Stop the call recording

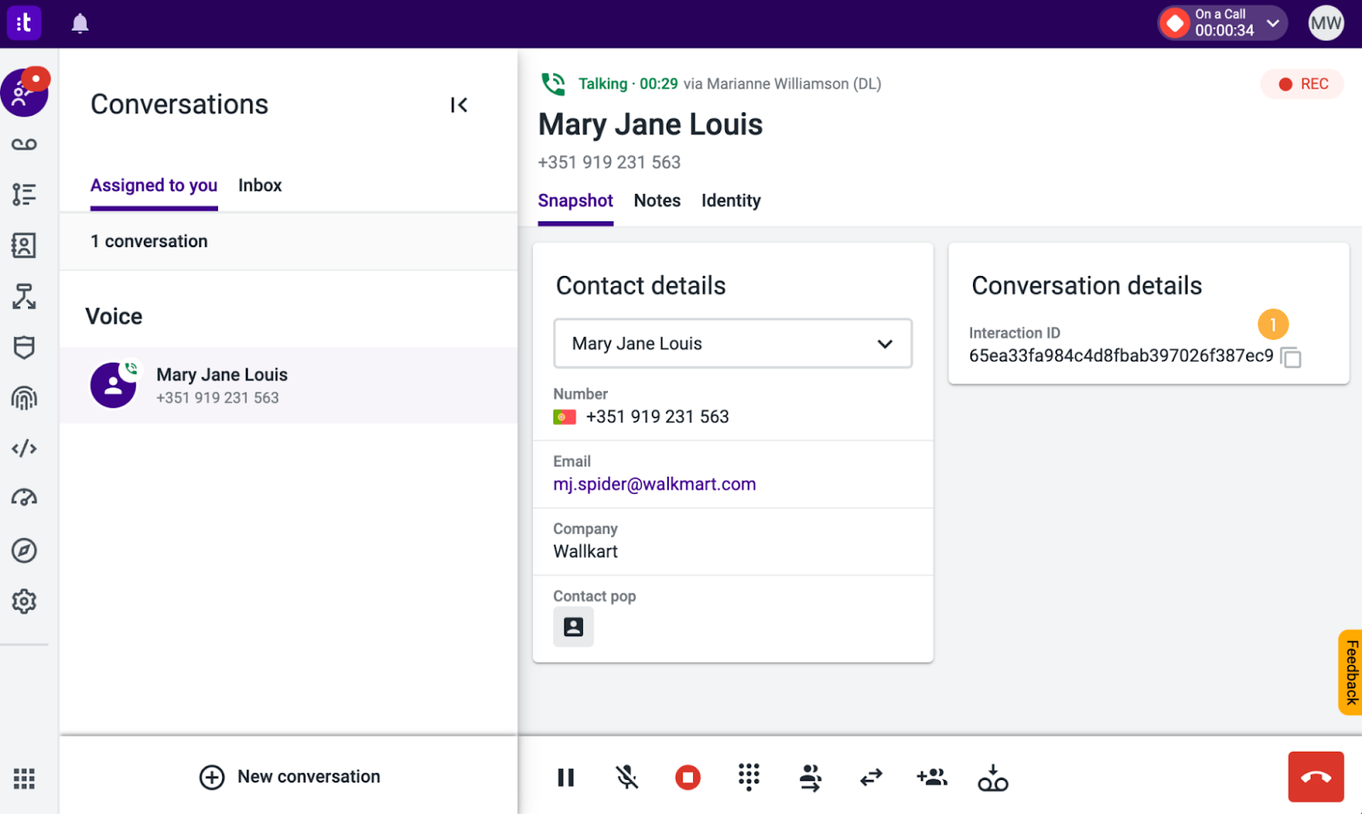click(688, 777)
